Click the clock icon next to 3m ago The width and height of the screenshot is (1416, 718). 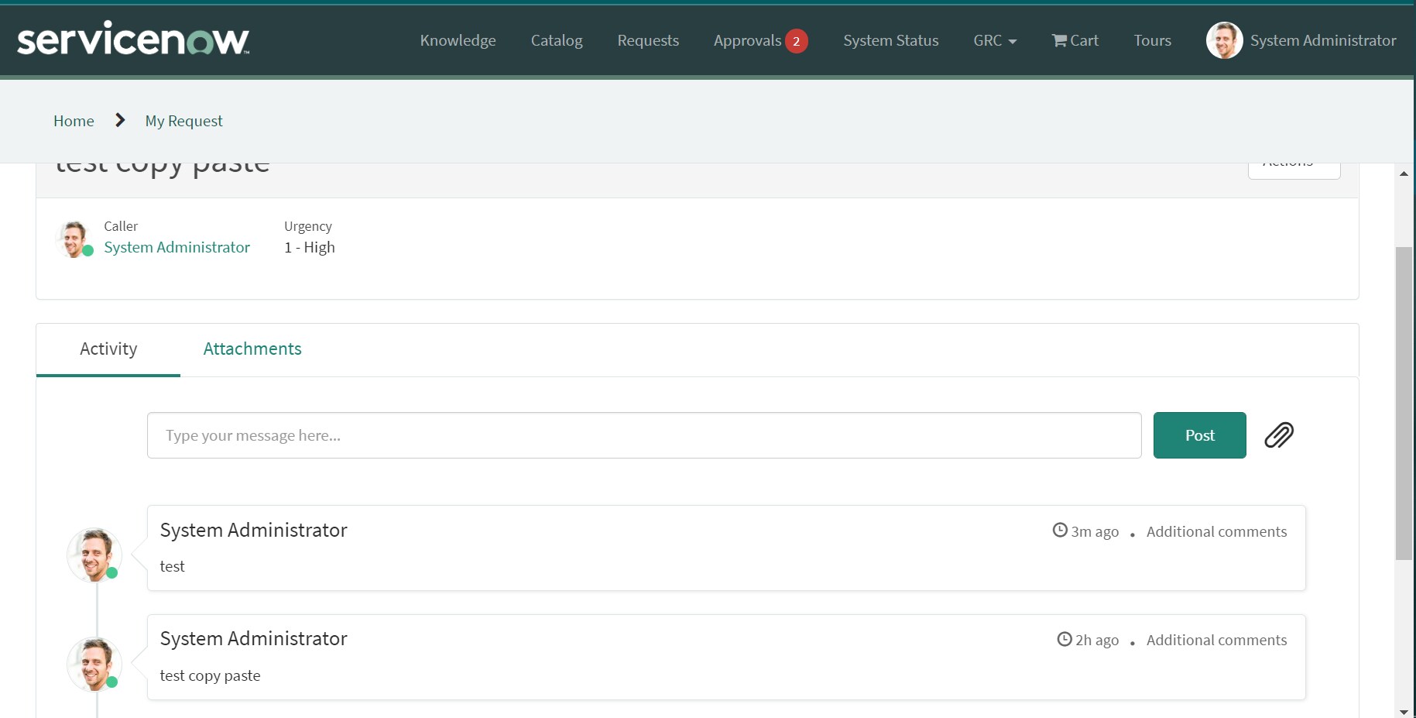(x=1058, y=530)
